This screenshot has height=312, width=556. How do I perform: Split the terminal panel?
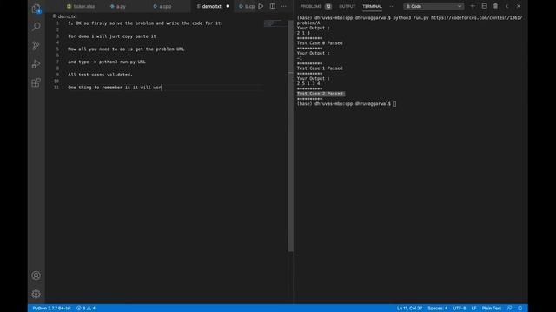(485, 6)
